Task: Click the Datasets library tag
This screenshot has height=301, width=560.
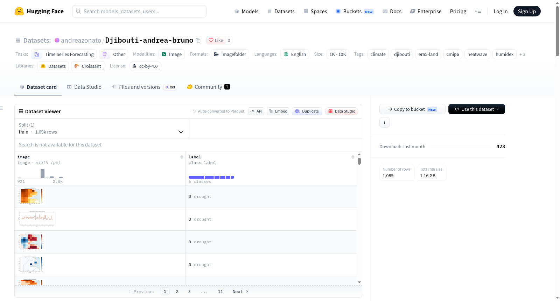Action: tap(53, 66)
